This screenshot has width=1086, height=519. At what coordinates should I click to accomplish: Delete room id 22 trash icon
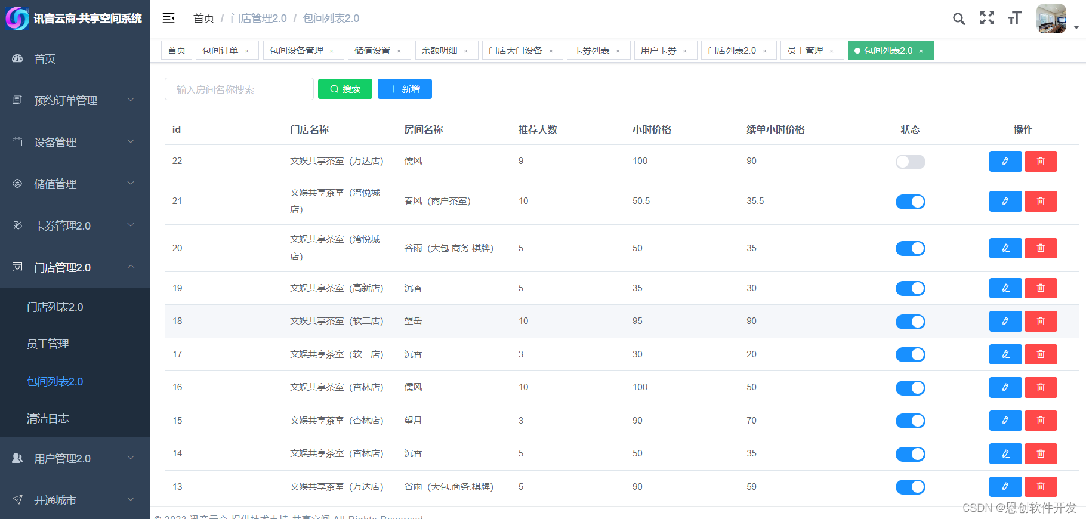click(x=1041, y=162)
